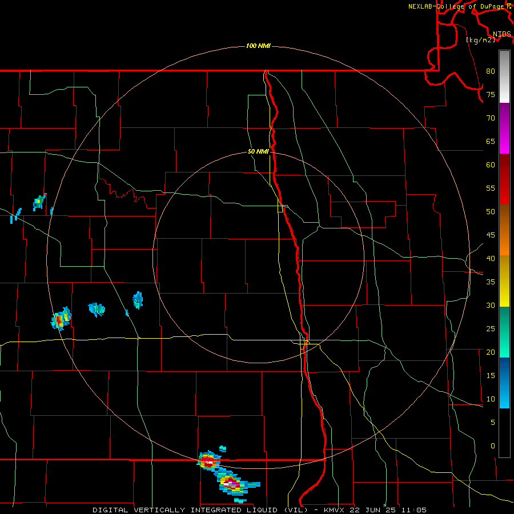
Task: Click scale value 15
Action: click(x=491, y=375)
